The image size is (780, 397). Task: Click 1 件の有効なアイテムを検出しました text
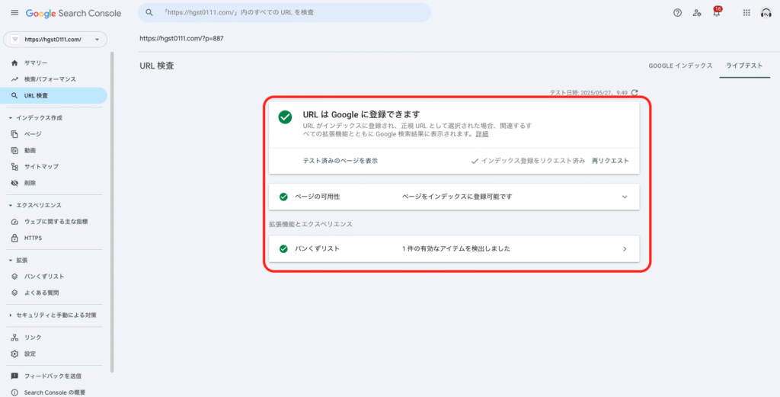456,248
